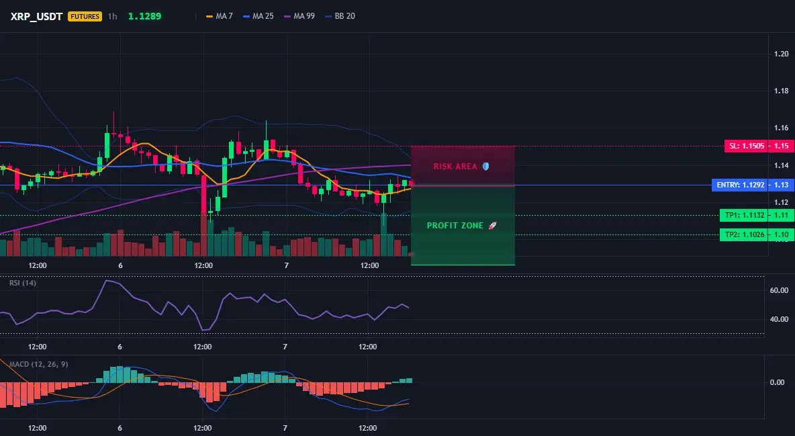Click the red 1.15 axis tag

(781, 146)
